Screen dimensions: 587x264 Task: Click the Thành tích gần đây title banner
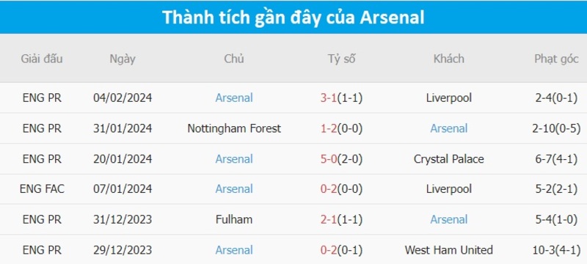coord(293,17)
